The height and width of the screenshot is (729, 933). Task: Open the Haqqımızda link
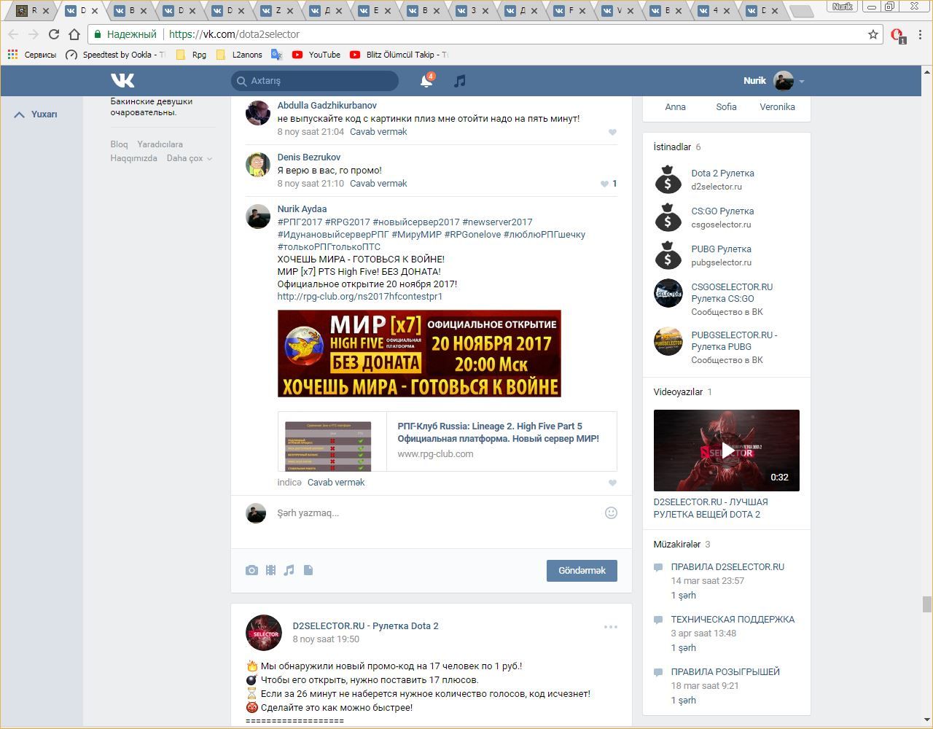tap(134, 158)
